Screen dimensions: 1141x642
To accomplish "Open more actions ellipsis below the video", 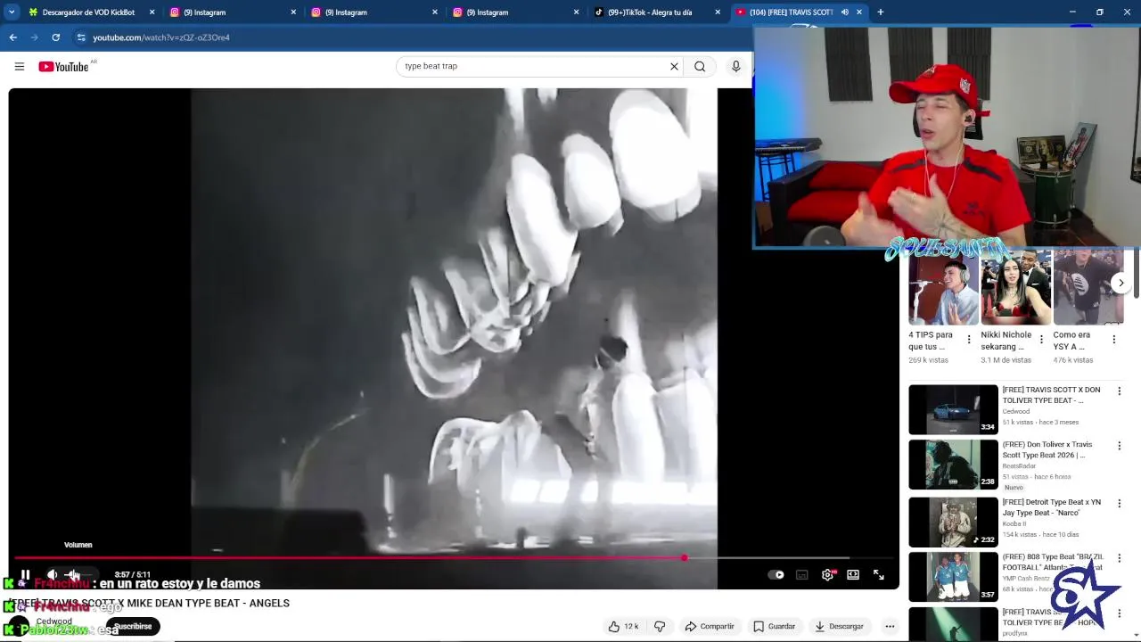I will pyautogui.click(x=890, y=627).
